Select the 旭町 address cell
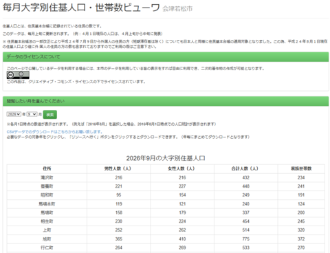This screenshot has width=330, height=253. pyautogui.click(x=47, y=239)
